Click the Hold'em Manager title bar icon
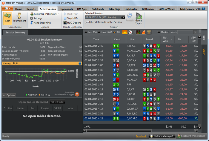The image size is (209, 141). (x=3, y=3)
